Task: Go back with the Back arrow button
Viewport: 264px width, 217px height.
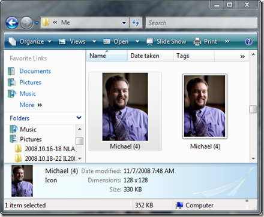Action: [x=12, y=23]
